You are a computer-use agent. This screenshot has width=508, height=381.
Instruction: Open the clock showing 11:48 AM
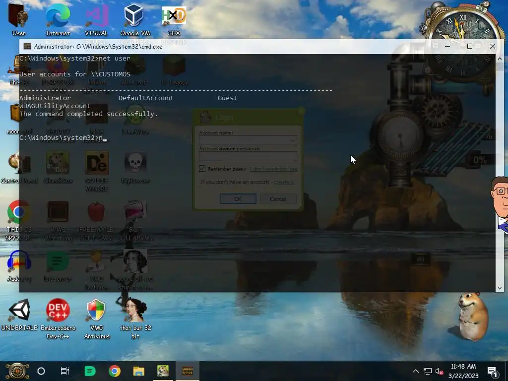(x=463, y=371)
